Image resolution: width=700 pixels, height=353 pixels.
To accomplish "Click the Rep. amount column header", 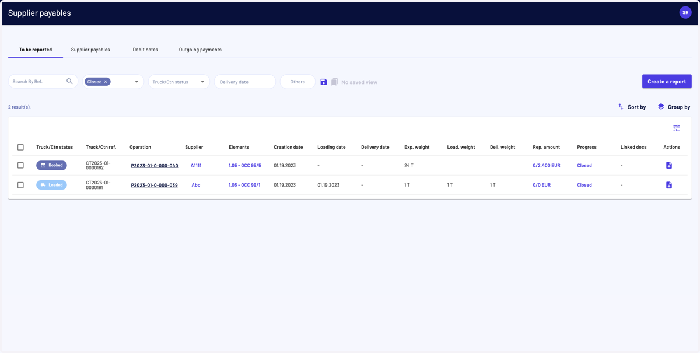I will point(547,147).
